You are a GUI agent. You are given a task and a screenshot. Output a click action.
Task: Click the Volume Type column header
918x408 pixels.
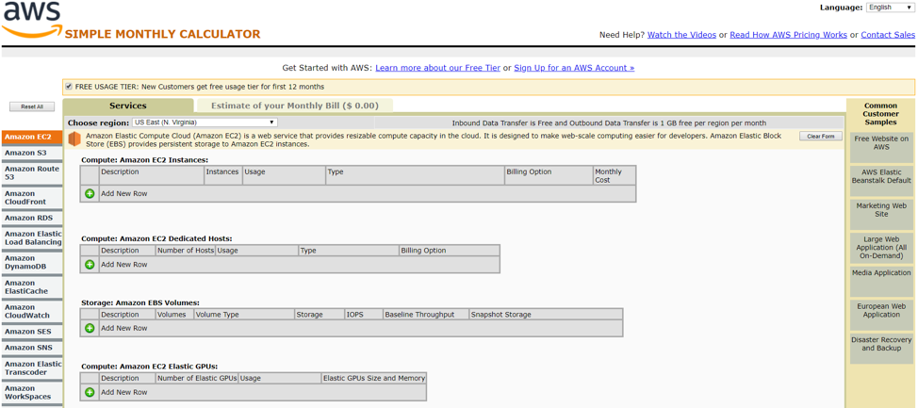tap(244, 315)
